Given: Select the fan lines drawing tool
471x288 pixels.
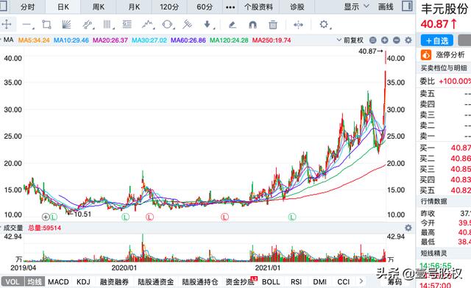Looking at the screenshot, I should 66,24.
